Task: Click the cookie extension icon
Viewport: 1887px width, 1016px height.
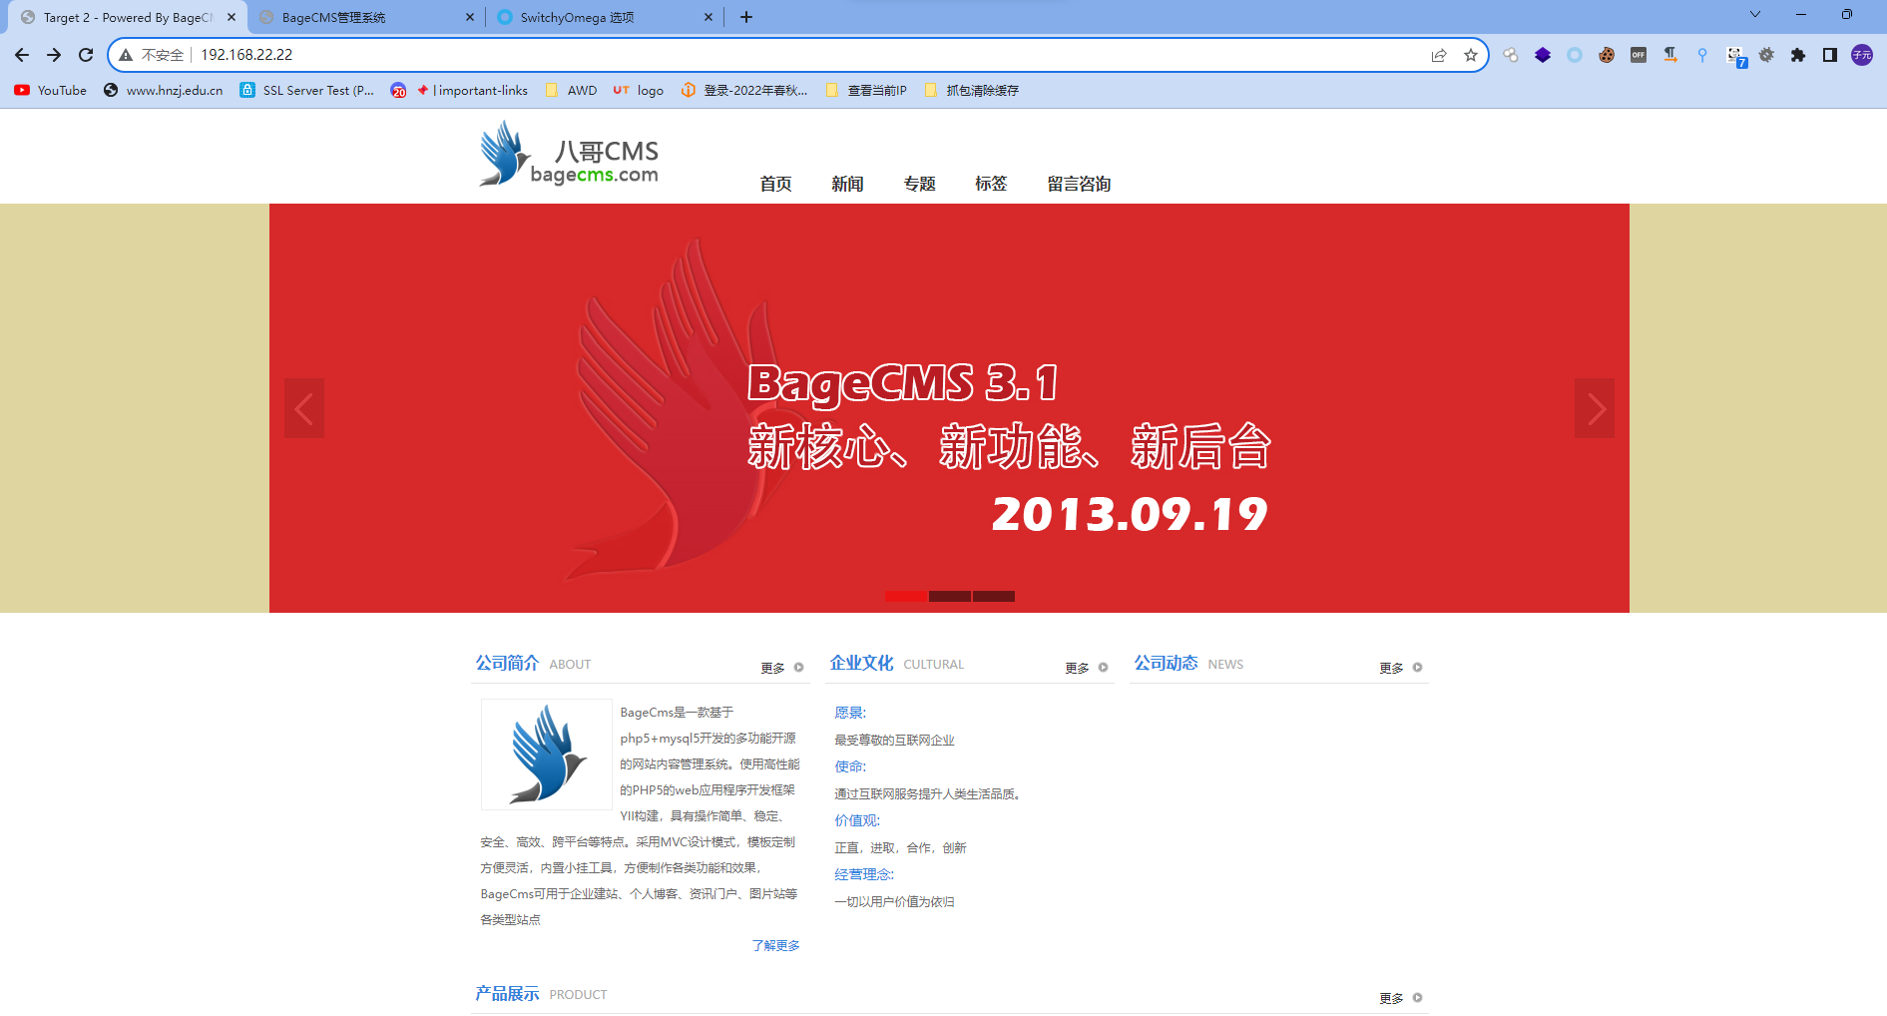Action: click(x=1607, y=55)
